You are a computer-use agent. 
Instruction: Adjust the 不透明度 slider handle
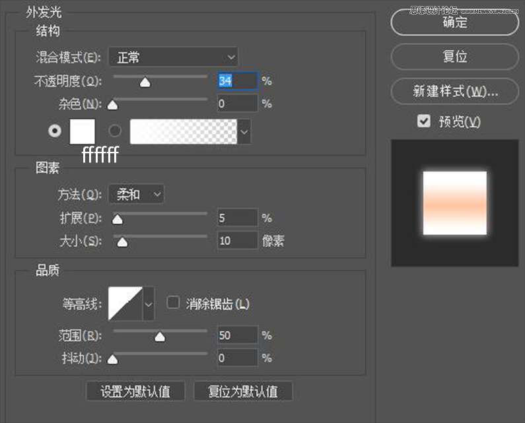pyautogui.click(x=145, y=82)
